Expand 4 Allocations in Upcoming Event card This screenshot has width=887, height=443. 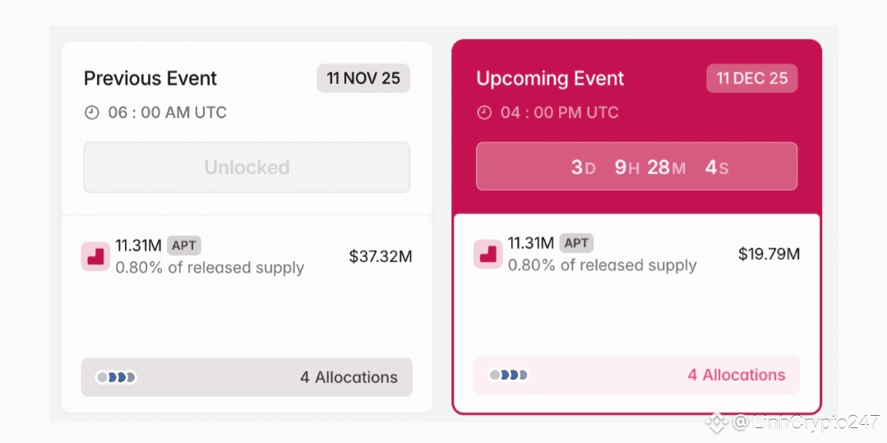(x=736, y=375)
